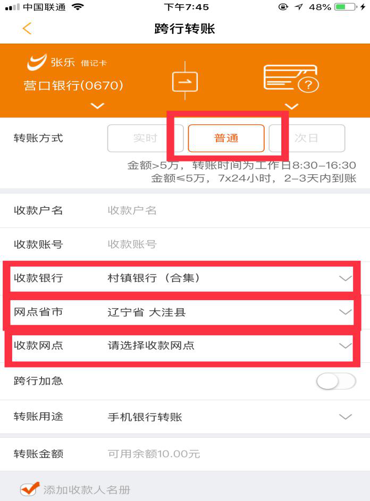Image resolution: width=370 pixels, height=501 pixels.
Task: Uncheck 添加收款人名册 checkbox
Action: pyautogui.click(x=29, y=489)
